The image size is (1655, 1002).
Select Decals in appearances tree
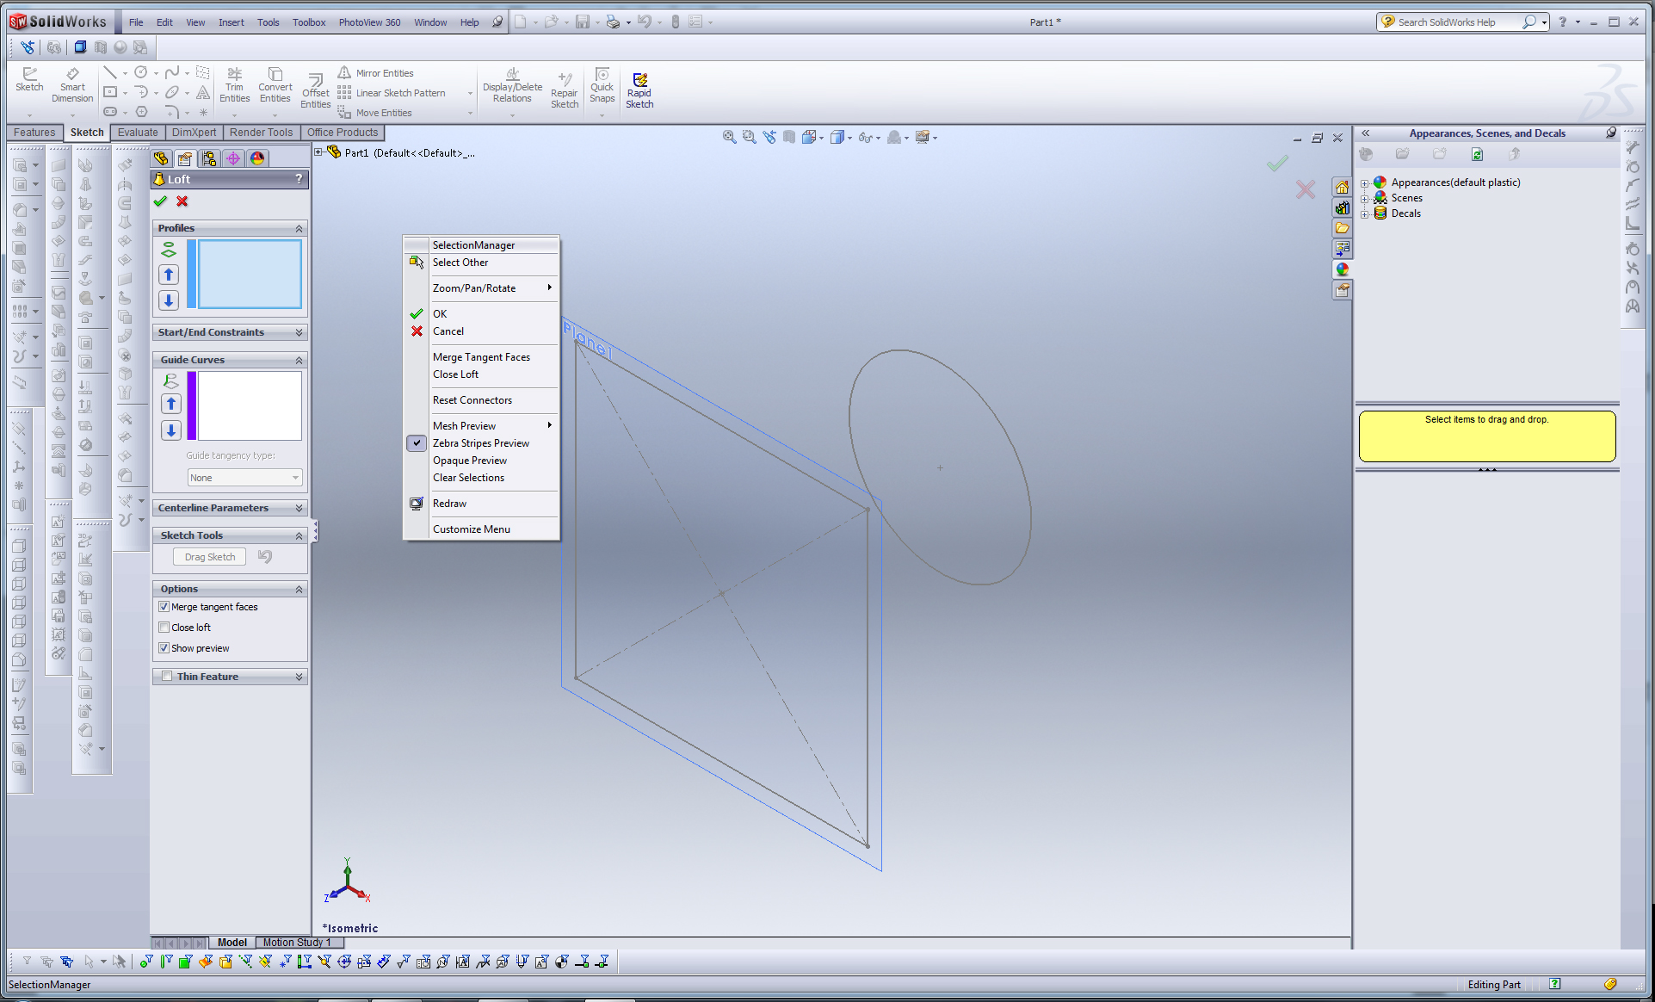click(1405, 213)
